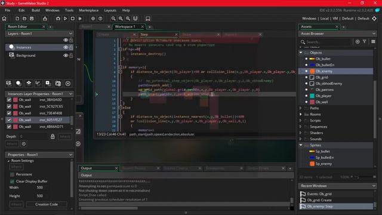Uncheck instance inst_5C927C65 checkbox
This screenshot has width=382, height=215.
[x=9, y=106]
